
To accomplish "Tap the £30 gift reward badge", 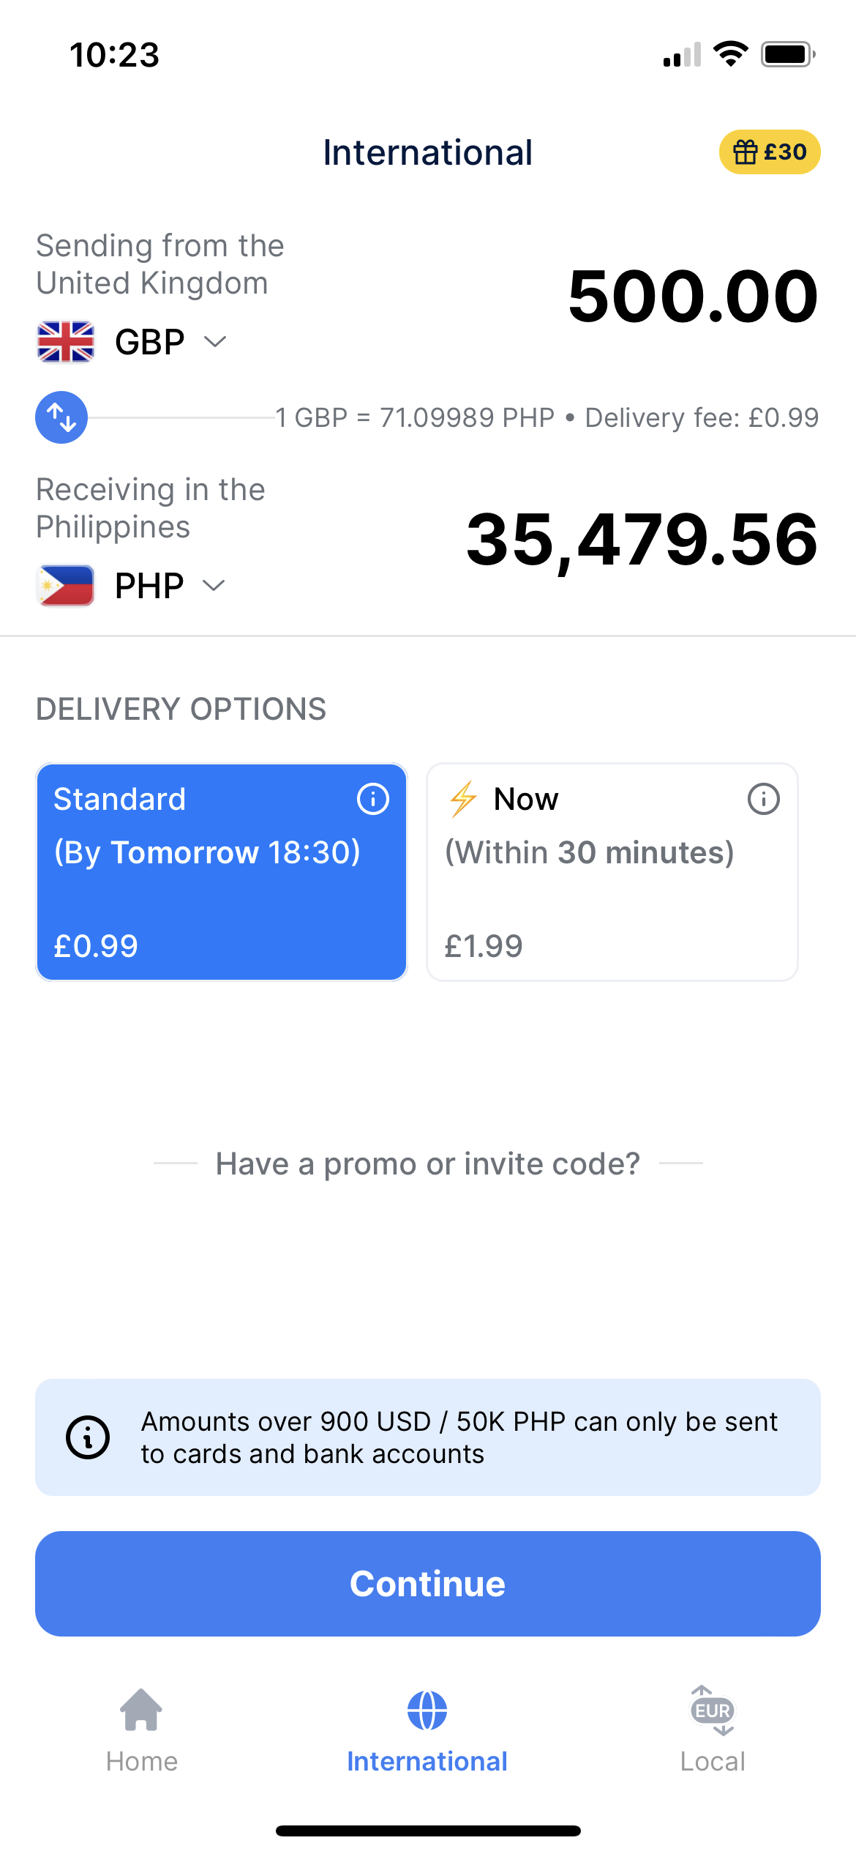I will pyautogui.click(x=769, y=152).
